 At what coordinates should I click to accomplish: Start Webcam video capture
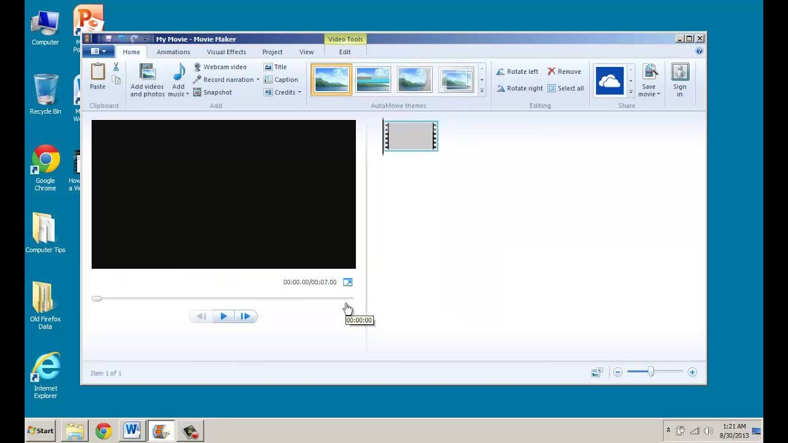(x=220, y=67)
